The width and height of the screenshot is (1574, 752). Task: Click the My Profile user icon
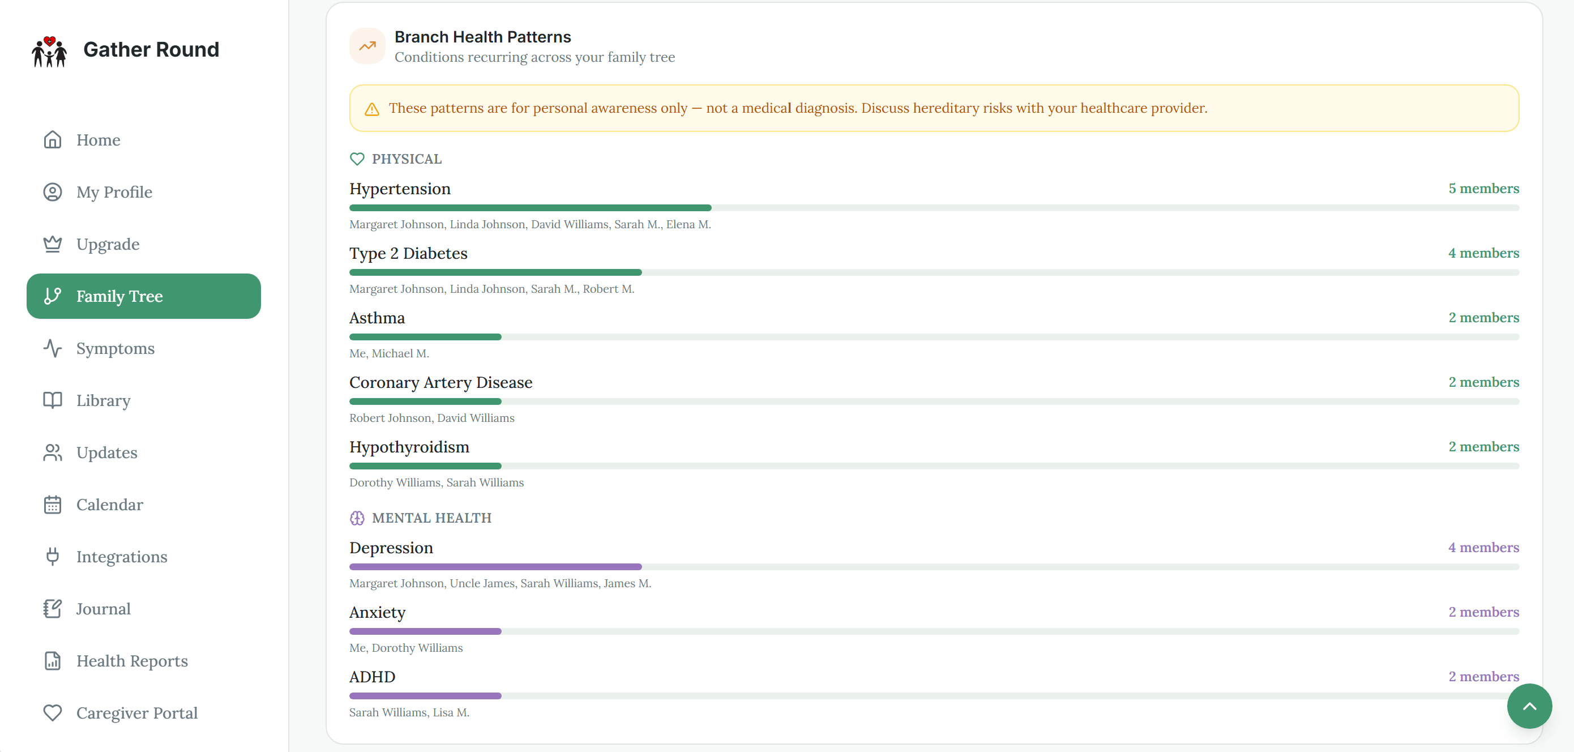pos(53,192)
